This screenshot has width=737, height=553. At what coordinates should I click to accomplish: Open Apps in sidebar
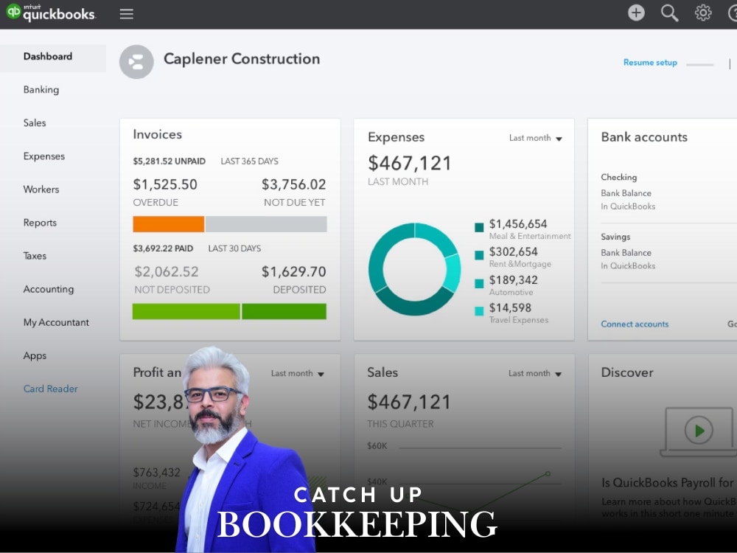pyautogui.click(x=35, y=356)
